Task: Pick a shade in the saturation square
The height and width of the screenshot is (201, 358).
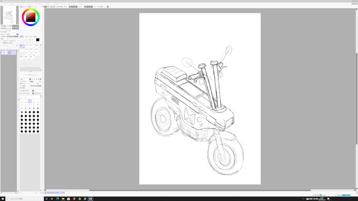Action: click(x=31, y=17)
